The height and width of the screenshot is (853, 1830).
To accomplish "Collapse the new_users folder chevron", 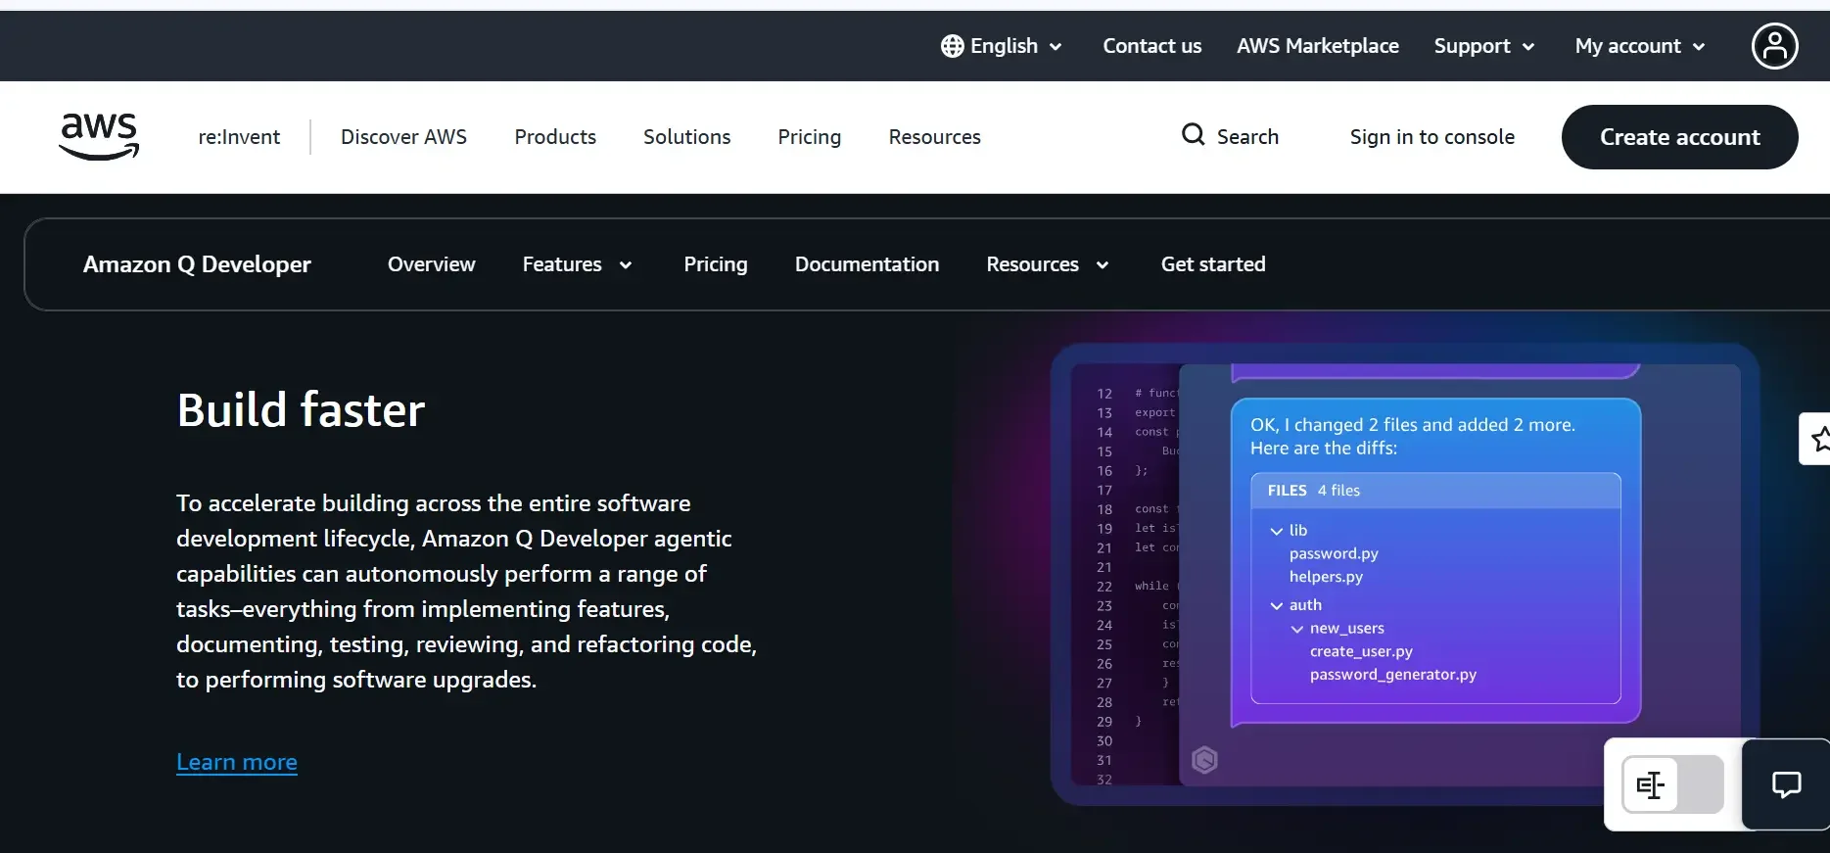I will pos(1296,629).
